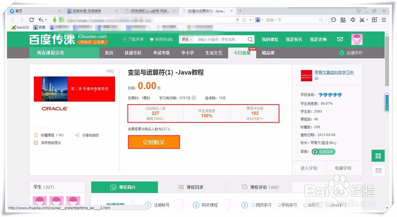Click the lightning speed-mode icon
The image size is (397, 217).
[237, 20]
